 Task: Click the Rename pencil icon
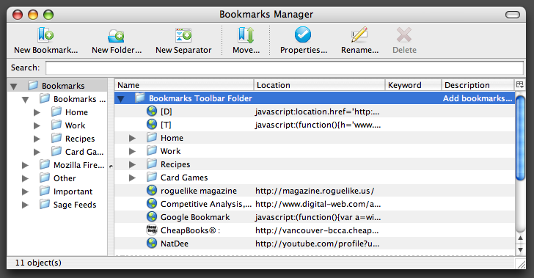[x=359, y=34]
